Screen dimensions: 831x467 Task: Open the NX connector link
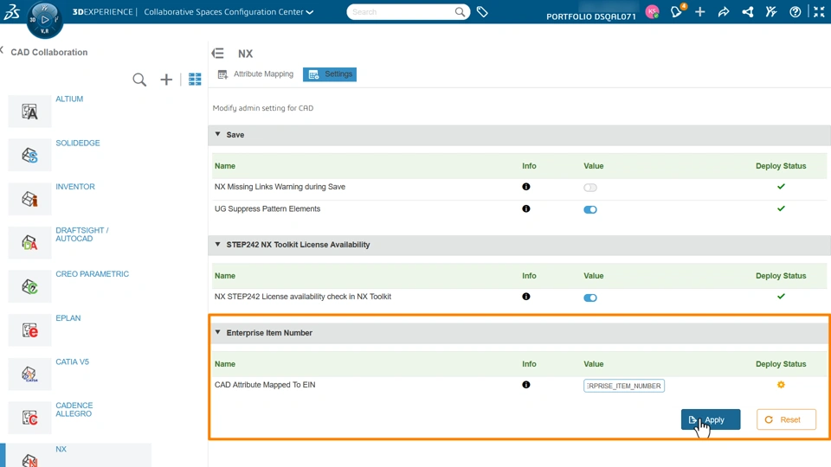pos(61,449)
